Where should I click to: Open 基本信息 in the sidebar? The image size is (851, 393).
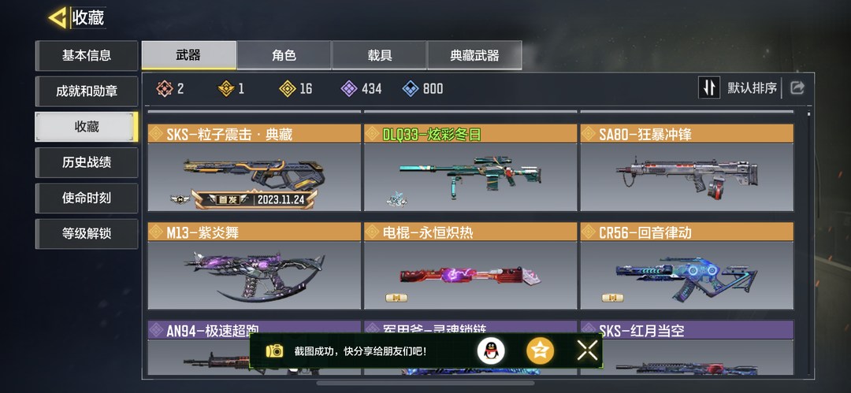pos(87,55)
